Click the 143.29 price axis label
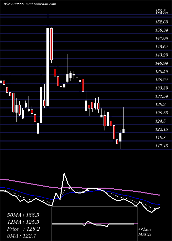 (162, 55)
